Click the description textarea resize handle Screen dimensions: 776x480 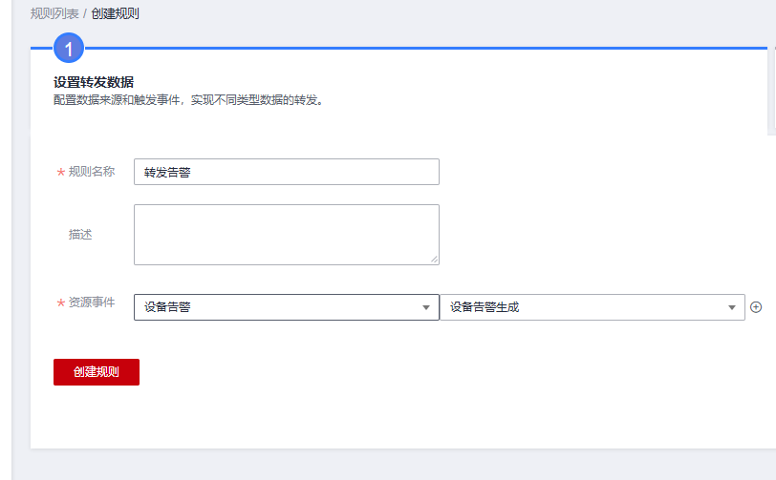(434, 260)
